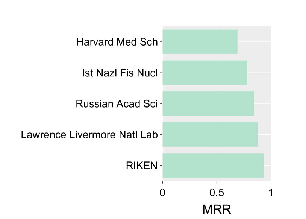Select the Lawrence Livermore Natl Lab bar
The height and width of the screenshot is (219, 306).
210,134
